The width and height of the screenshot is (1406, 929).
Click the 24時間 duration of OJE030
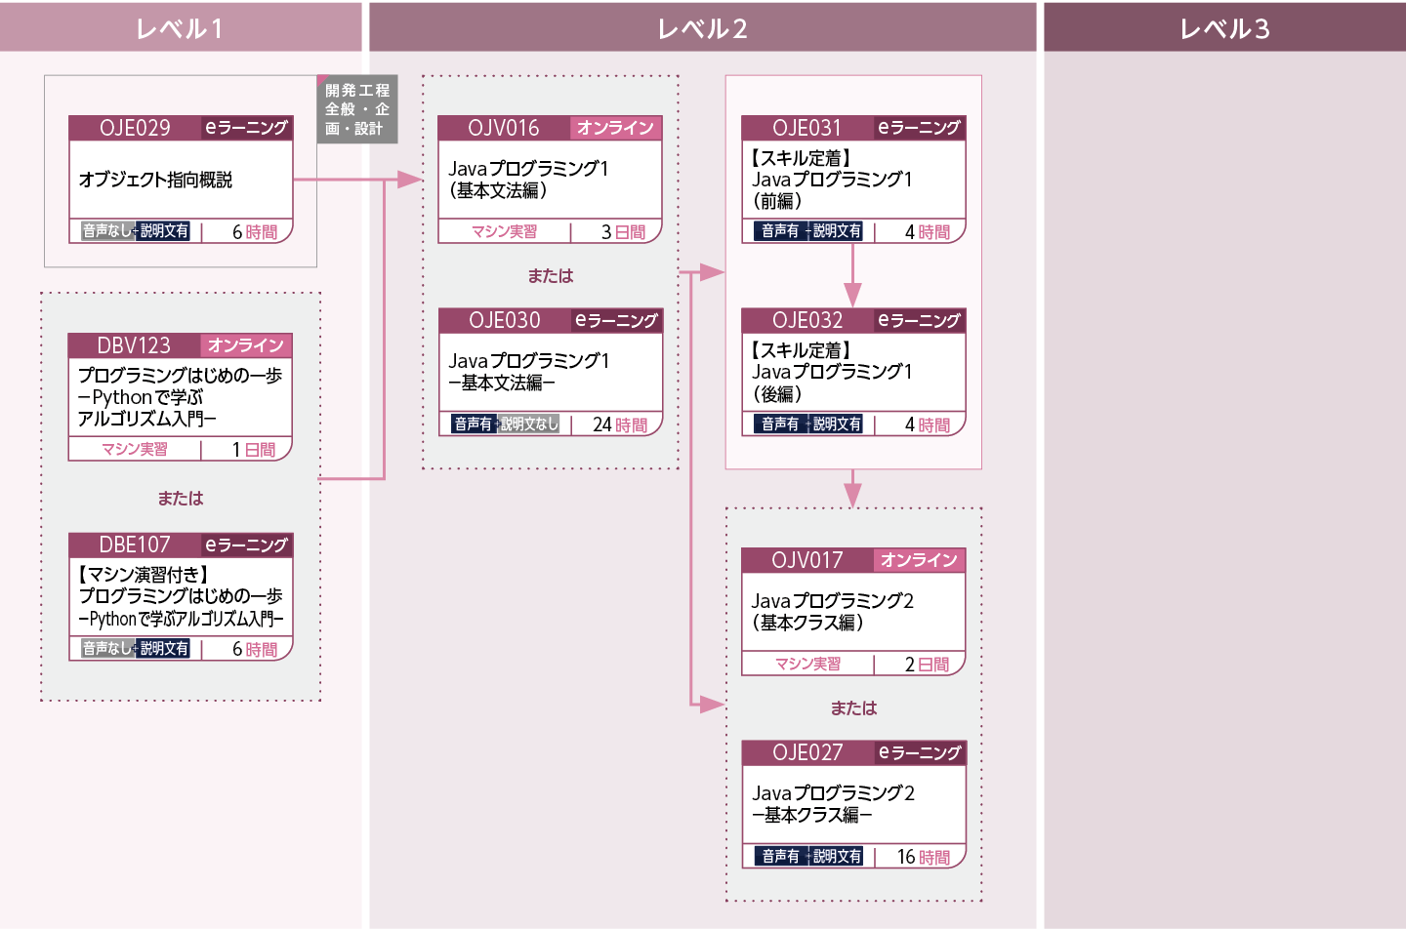621,424
